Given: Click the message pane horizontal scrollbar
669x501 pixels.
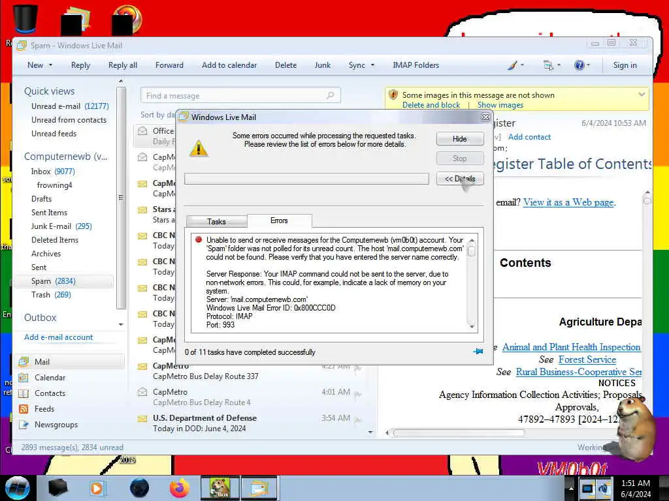Looking at the screenshot, I should [458, 433].
